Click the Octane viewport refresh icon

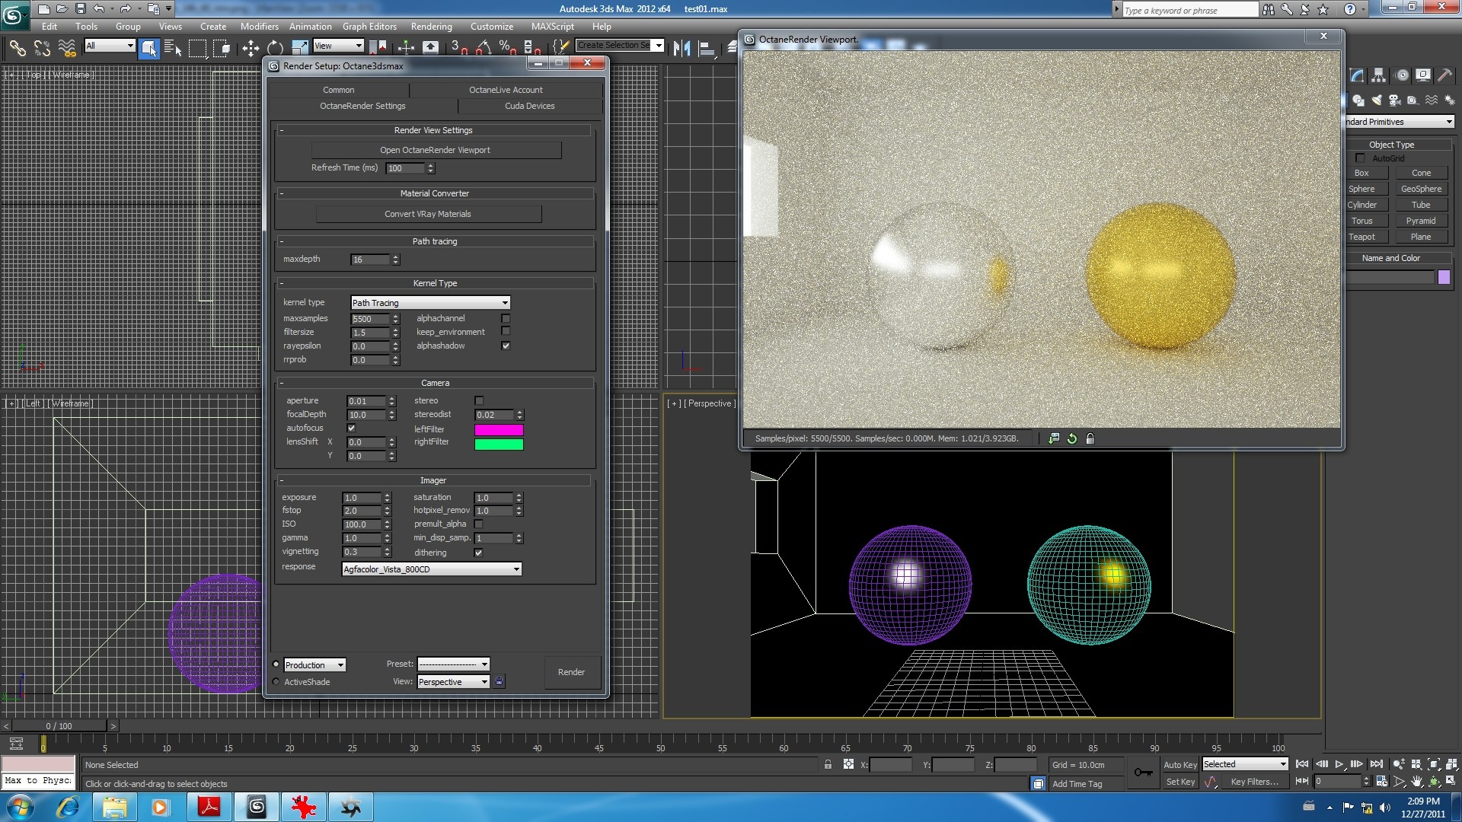(x=1072, y=438)
